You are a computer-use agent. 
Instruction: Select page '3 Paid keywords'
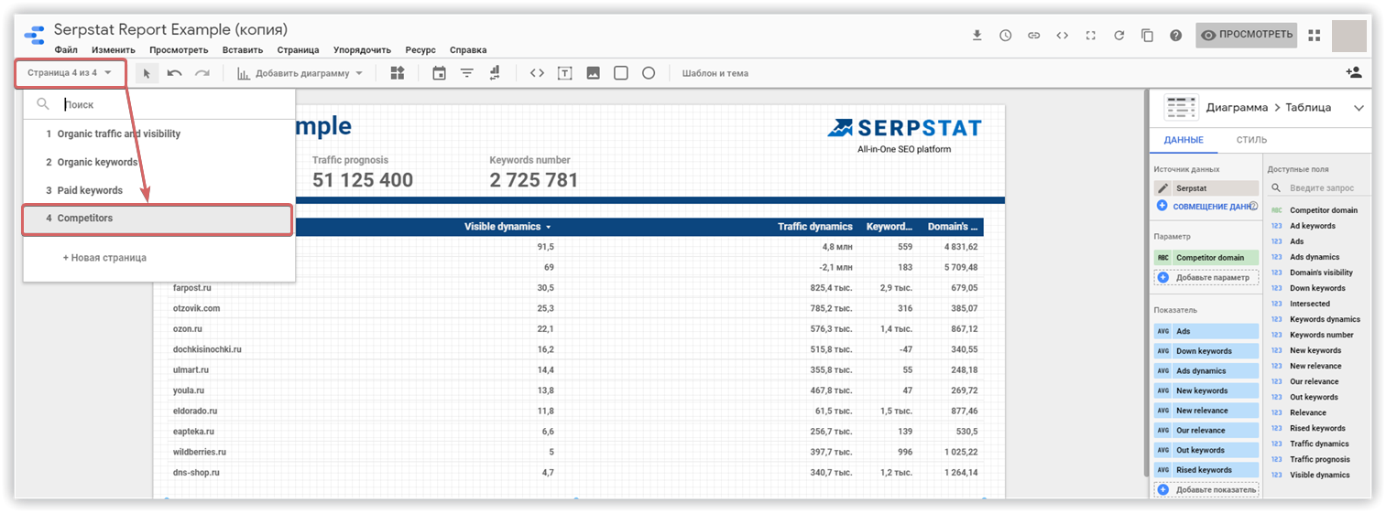pos(158,190)
